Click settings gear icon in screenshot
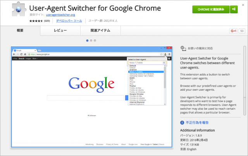 click(169, 58)
